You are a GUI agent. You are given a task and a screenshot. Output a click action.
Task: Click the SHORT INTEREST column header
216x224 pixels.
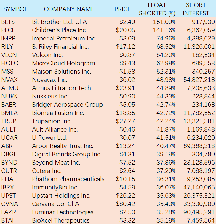(x=196, y=9)
